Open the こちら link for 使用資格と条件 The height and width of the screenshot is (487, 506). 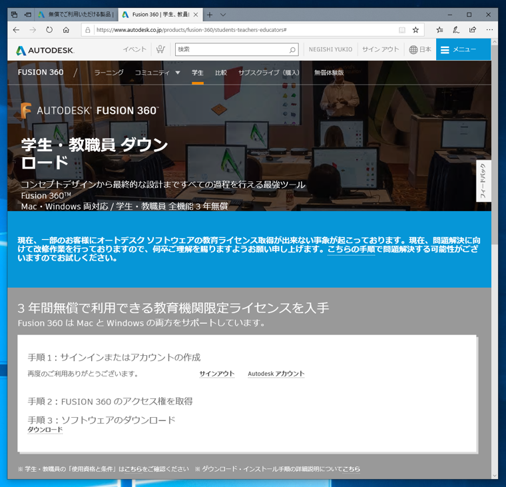[133, 469]
